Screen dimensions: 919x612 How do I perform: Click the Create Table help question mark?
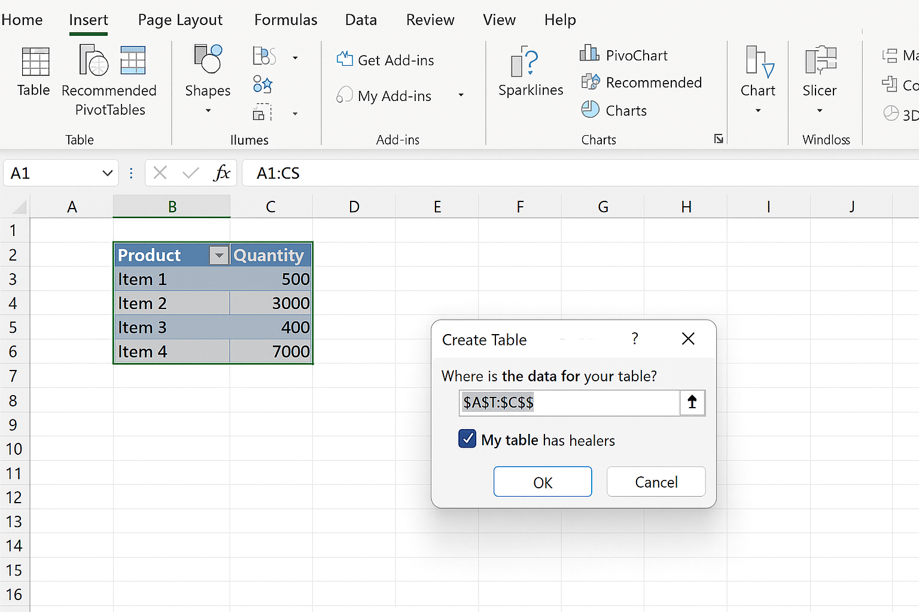(635, 339)
